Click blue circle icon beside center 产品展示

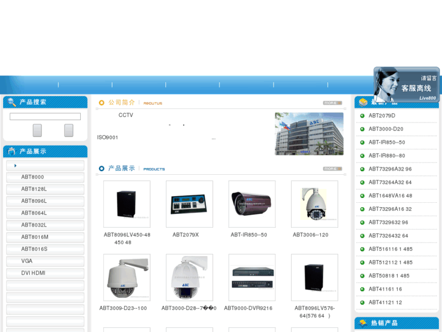point(102,169)
